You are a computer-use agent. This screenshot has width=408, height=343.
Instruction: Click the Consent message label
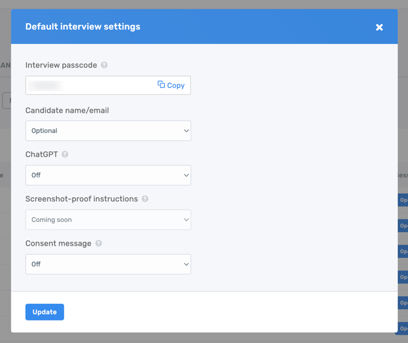click(x=58, y=243)
